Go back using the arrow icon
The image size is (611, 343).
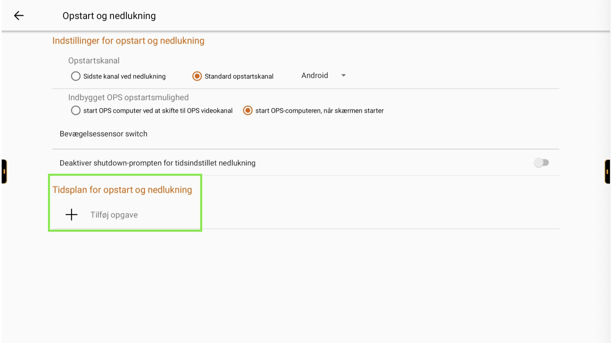click(19, 15)
